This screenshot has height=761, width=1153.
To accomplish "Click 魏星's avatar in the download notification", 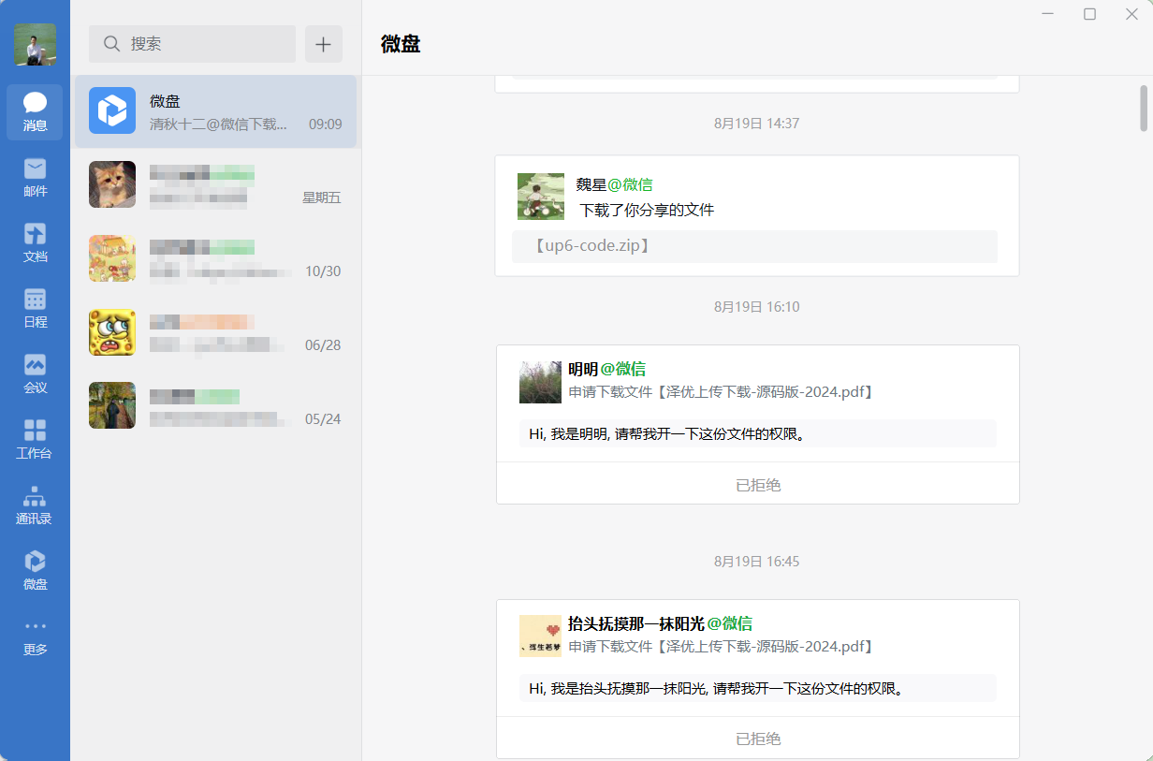I will pyautogui.click(x=541, y=197).
